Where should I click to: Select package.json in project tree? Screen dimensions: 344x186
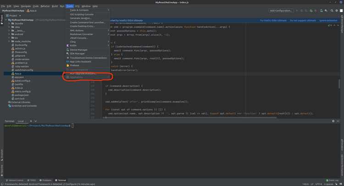click(x=22, y=95)
